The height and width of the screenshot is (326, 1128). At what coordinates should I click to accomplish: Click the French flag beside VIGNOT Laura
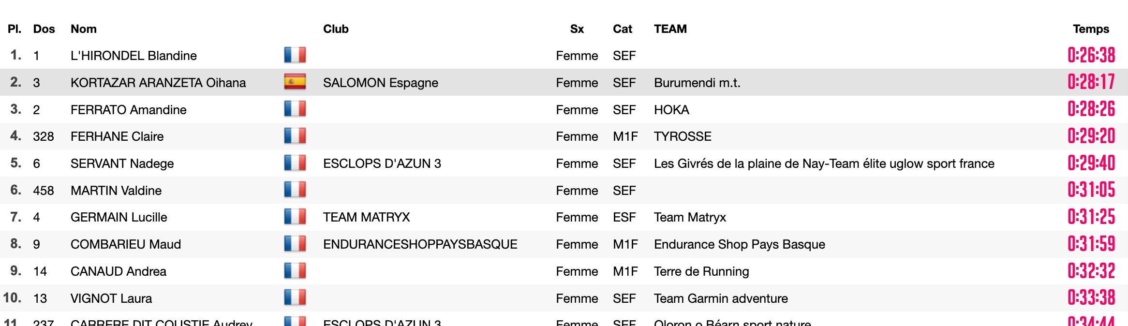295,297
